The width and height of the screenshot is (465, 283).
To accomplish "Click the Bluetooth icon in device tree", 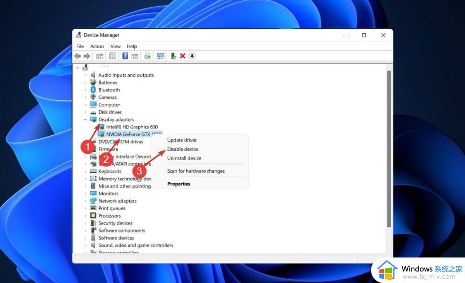I will point(93,90).
